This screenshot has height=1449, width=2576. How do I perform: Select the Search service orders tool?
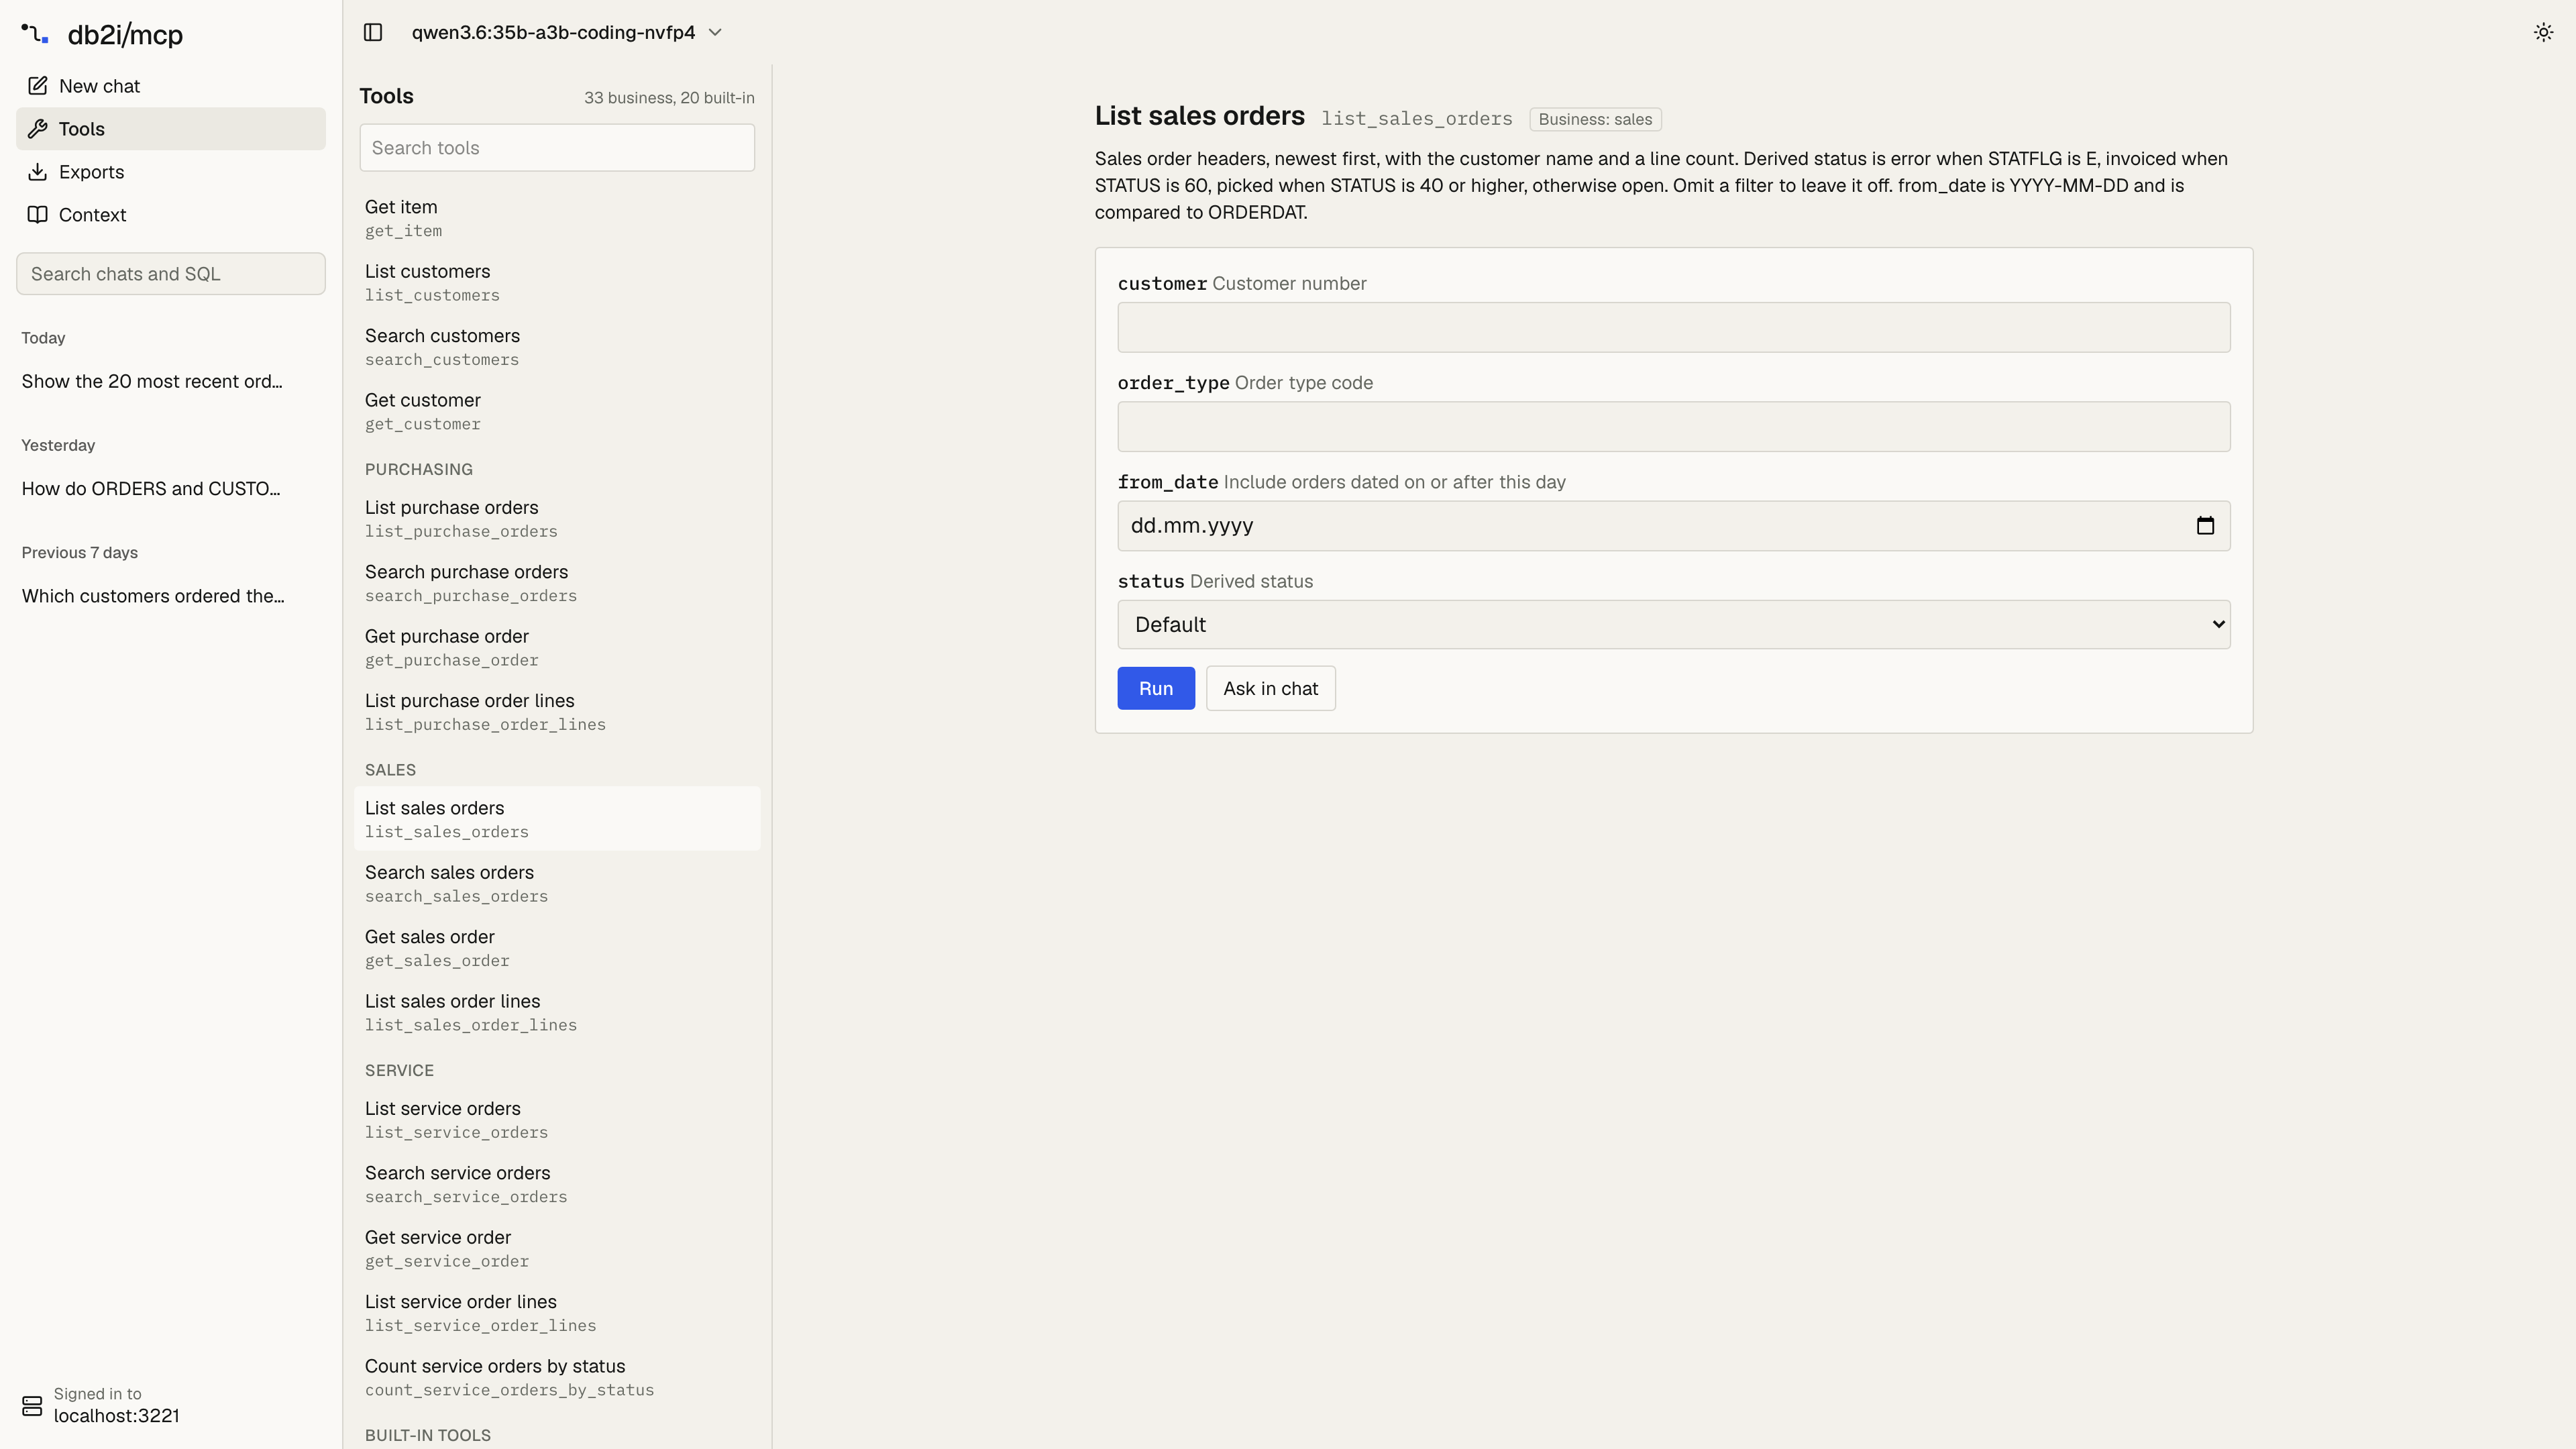coord(557,1184)
